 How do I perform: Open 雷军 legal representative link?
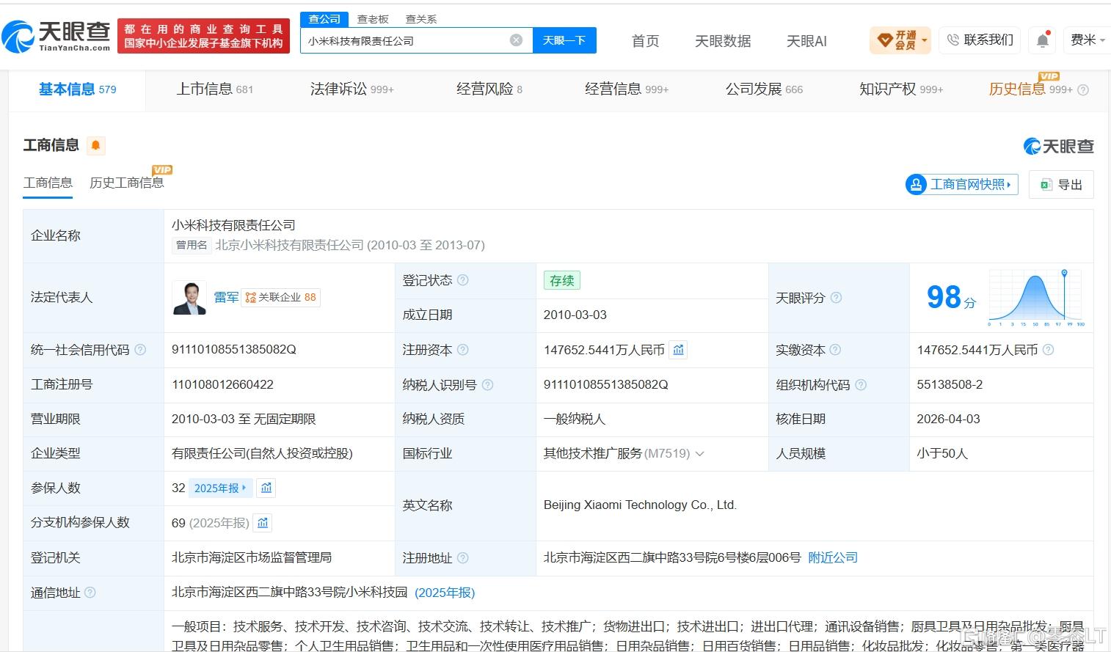click(226, 297)
